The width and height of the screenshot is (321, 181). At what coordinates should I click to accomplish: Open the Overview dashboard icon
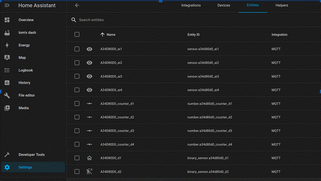[x=7, y=20]
